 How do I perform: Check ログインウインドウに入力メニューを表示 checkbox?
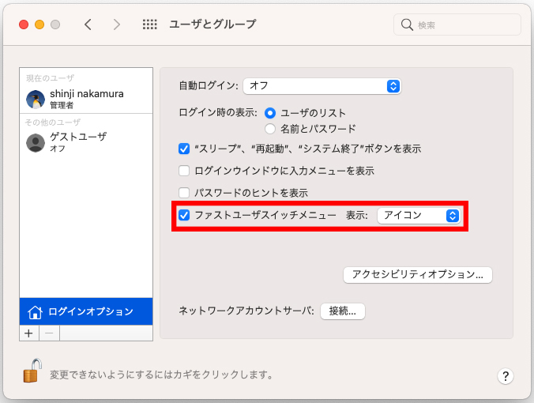pyautogui.click(x=184, y=171)
